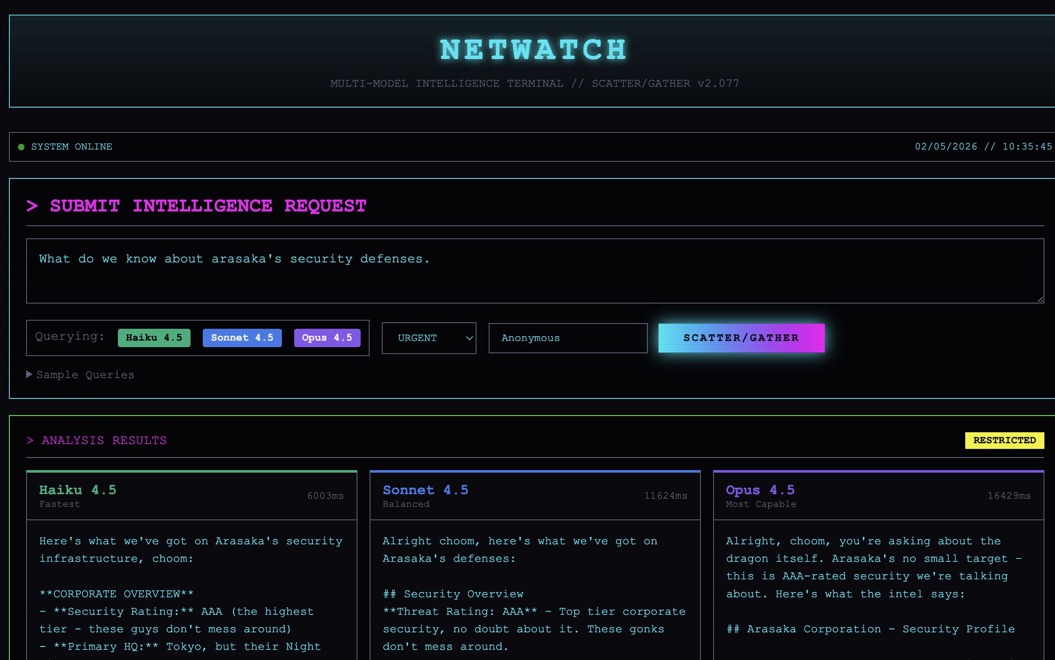Screen dimensions: 1055x660
Task: Click the Sample Queries disclosure triangle
Action: click(29, 374)
